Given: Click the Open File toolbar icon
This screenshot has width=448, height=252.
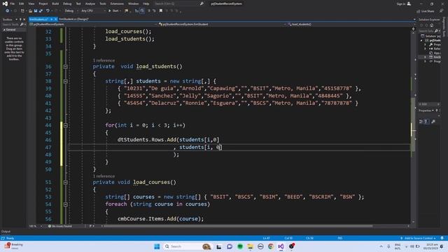Looking at the screenshot, I should pos(30,11).
